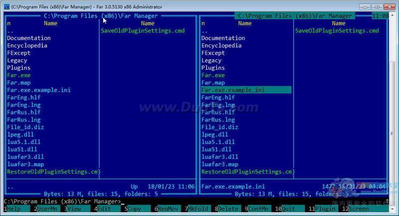Screen dimensions: 399x216
Task: Select Far.exe.example.ini in the left panel
Action: click(x=39, y=90)
